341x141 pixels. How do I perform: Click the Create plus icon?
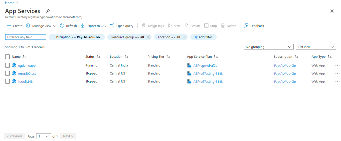[9, 26]
